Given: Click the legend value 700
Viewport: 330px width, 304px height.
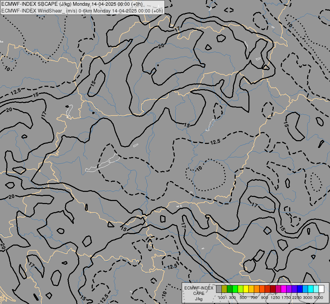Looking at the screenshot, I should click(254, 298).
